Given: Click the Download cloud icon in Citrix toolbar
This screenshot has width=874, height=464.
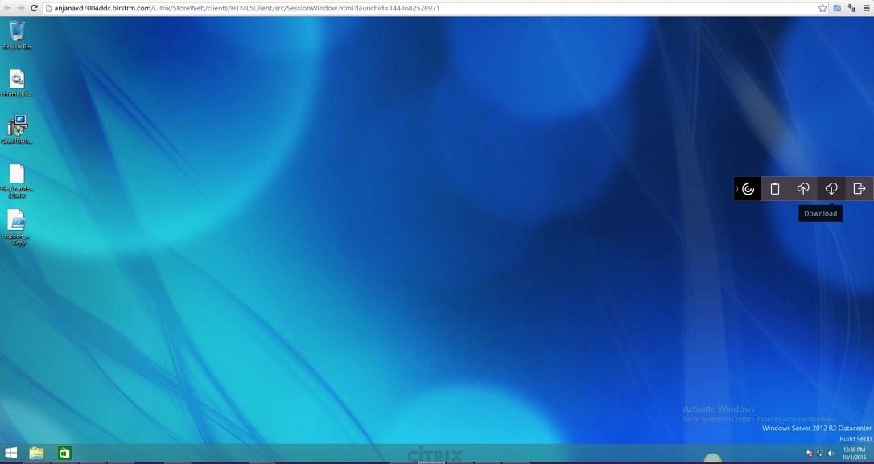Looking at the screenshot, I should [x=831, y=189].
